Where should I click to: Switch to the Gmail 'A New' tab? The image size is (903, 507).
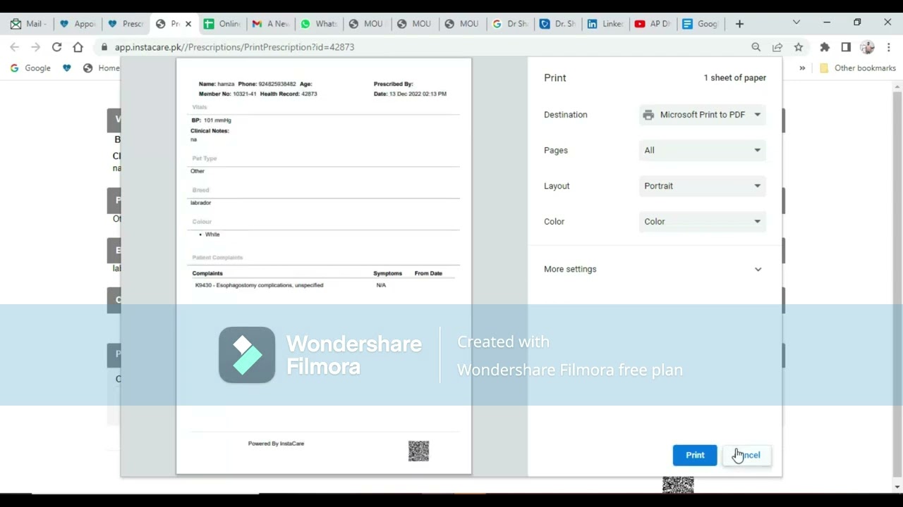point(270,23)
